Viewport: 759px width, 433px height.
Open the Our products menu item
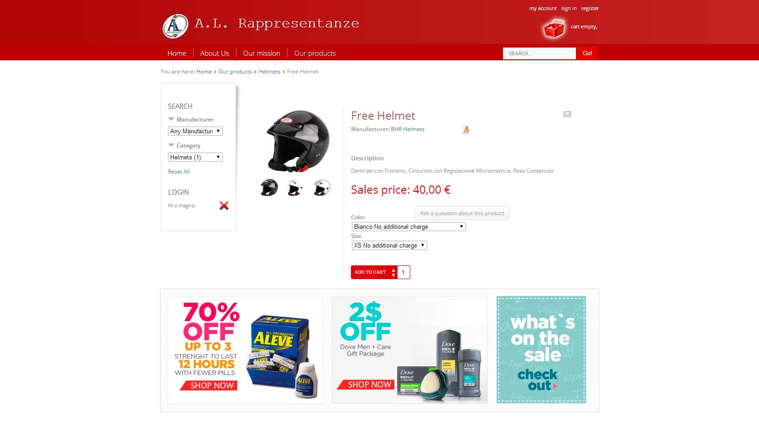pos(315,53)
